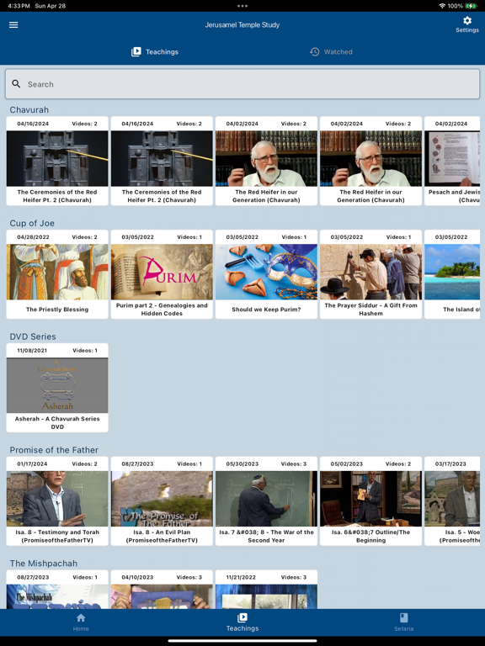
Task: Click the search magnifier icon
Action: tap(16, 84)
